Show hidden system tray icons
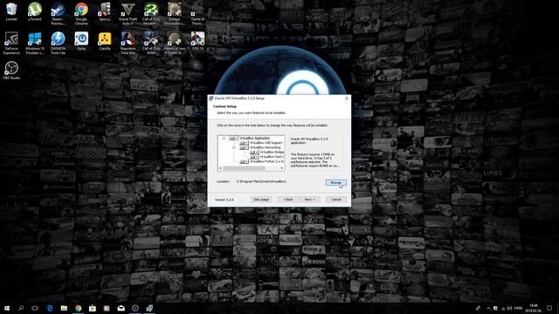Viewport: 559px width, 314px height. pos(488,308)
